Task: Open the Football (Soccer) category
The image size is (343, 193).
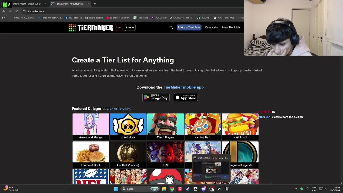Action: point(128,154)
